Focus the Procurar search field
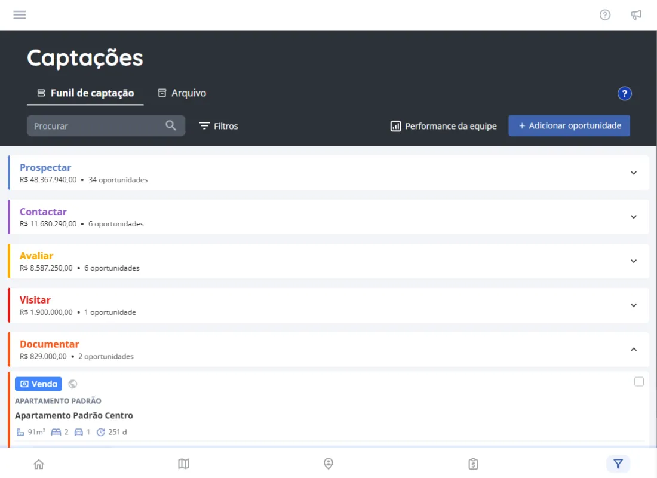This screenshot has width=657, height=478. [106, 125]
